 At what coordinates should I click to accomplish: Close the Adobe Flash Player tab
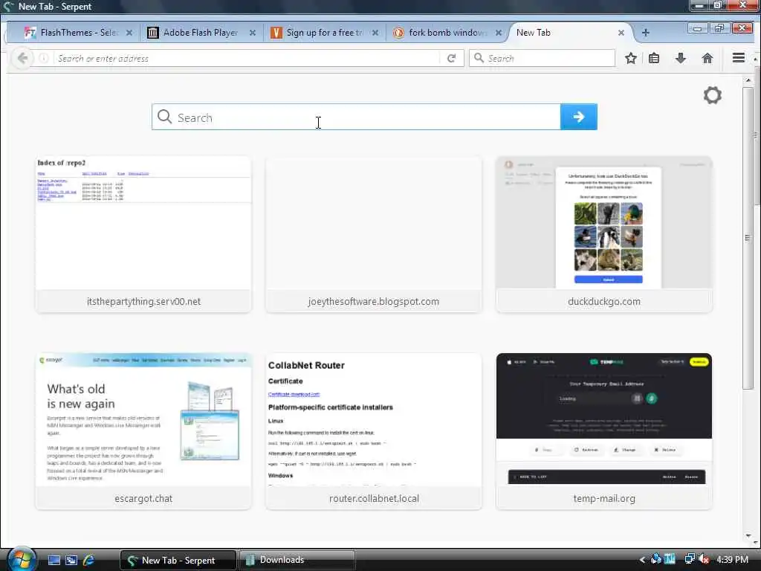(253, 33)
